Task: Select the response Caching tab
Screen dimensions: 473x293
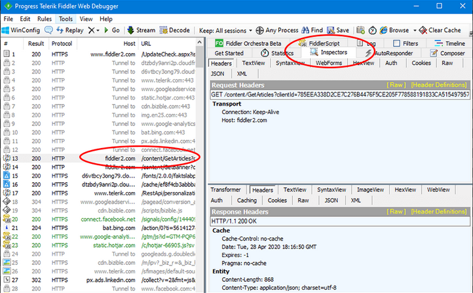Action: coord(247,201)
